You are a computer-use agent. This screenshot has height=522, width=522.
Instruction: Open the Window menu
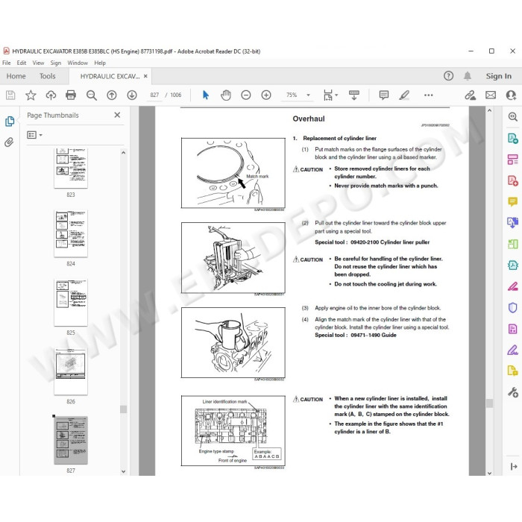[78, 63]
